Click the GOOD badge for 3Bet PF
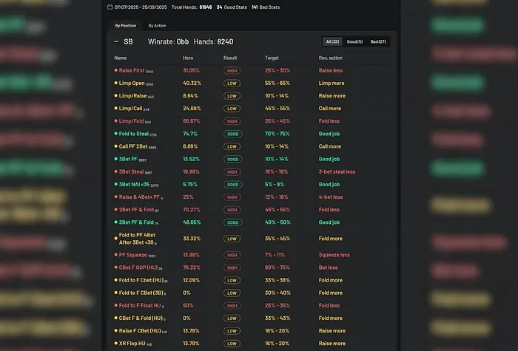 (x=232, y=159)
